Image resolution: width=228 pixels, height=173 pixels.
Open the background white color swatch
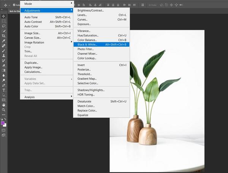5,125
